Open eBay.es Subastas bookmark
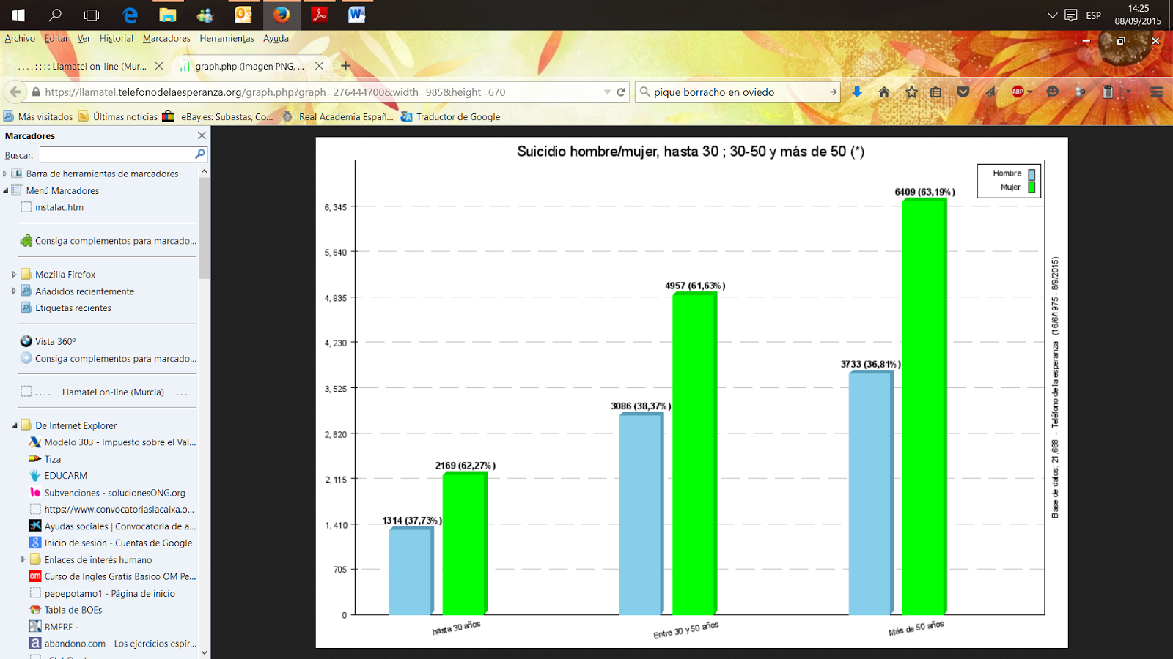 [218, 116]
